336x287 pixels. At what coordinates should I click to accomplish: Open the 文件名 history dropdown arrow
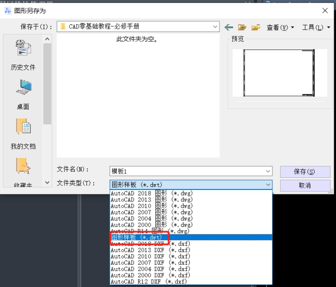[x=268, y=171]
